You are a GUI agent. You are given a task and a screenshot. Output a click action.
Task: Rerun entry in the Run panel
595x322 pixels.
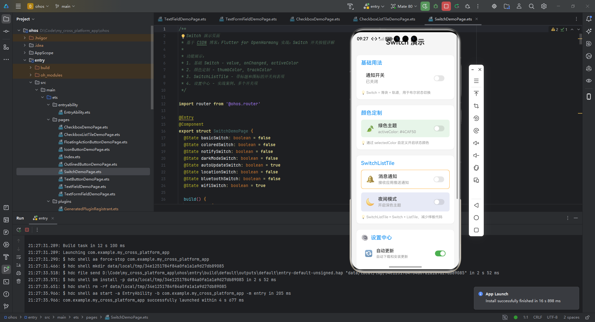(19, 230)
